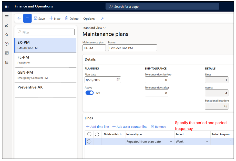Viewport: 236px width, 161px height.
Task: Click the Maintenance plan ID field
Action: (94, 48)
